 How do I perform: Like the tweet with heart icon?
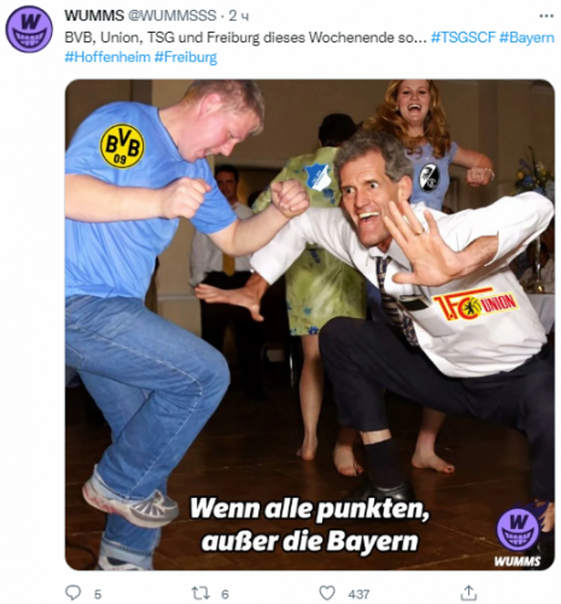click(x=327, y=593)
